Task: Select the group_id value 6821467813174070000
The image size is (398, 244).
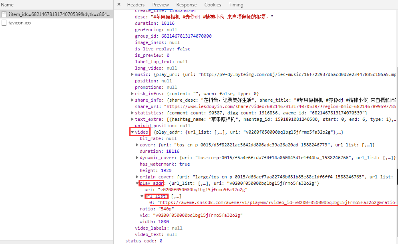Action: tap(186, 36)
